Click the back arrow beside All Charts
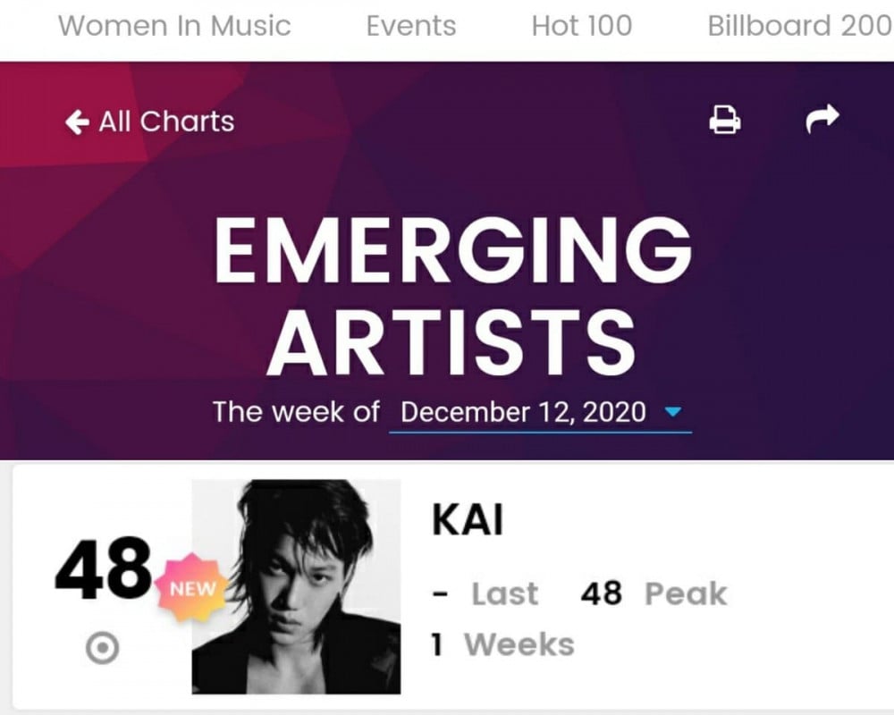The image size is (894, 715). click(77, 122)
